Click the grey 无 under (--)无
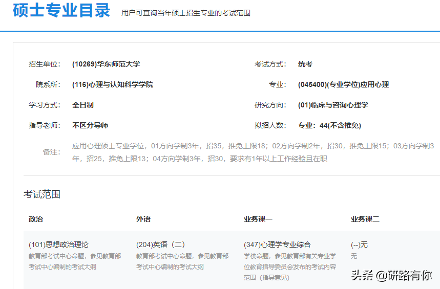 click(x=354, y=256)
